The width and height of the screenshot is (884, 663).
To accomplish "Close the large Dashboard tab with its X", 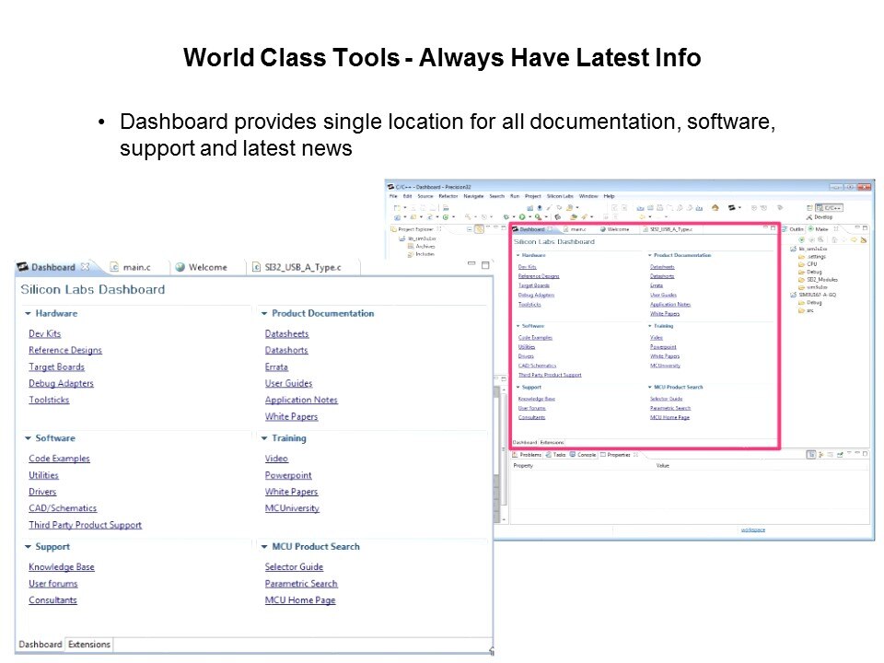I will (86, 267).
